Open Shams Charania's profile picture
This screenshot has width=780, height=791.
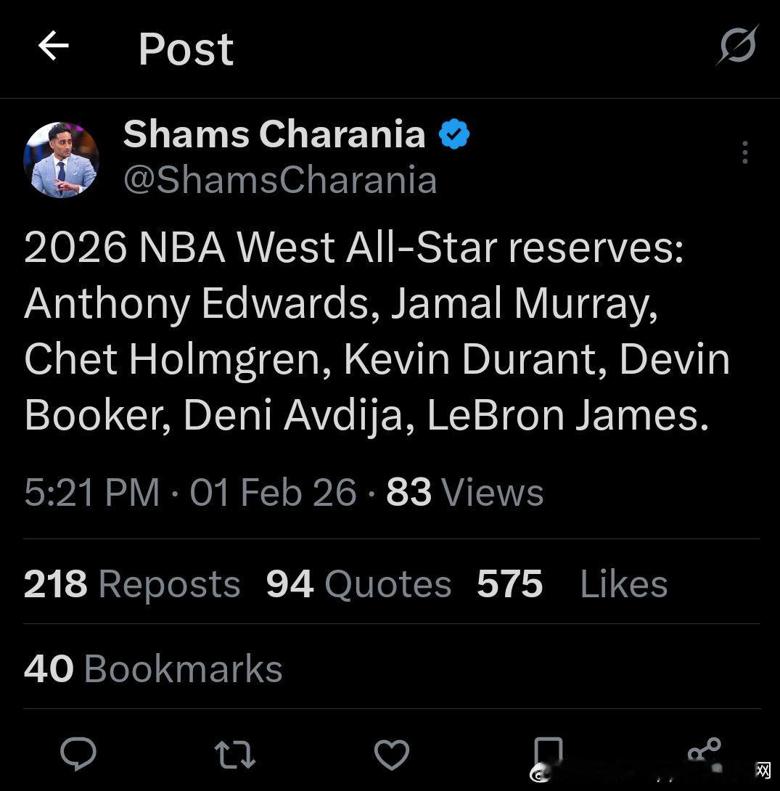click(61, 159)
